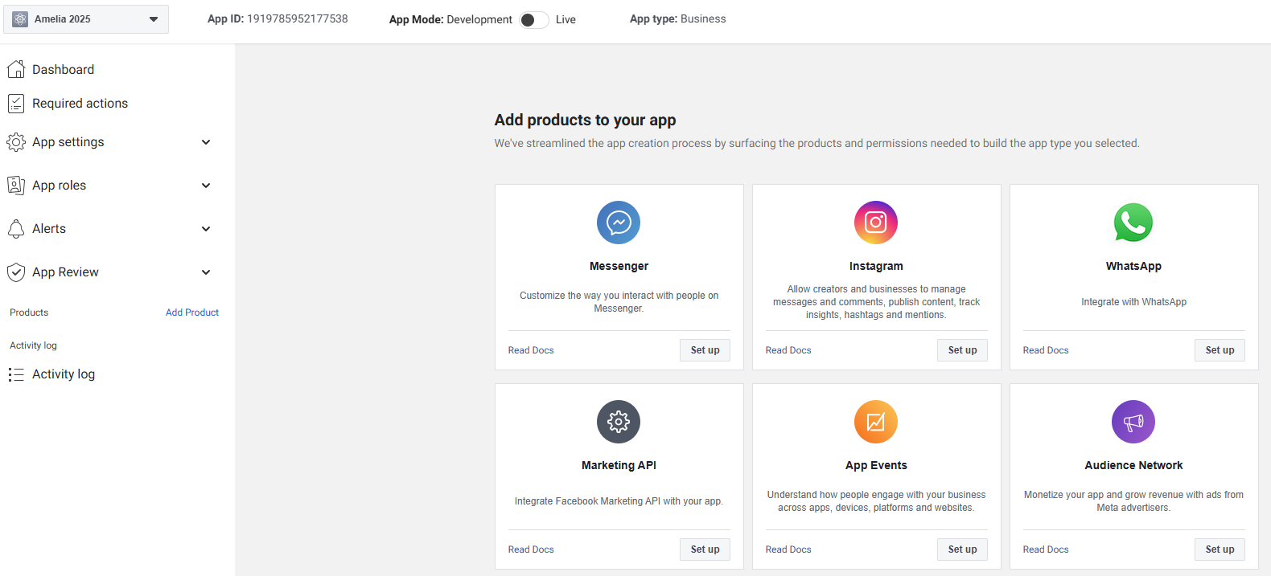1271x576 pixels.
Task: Click the App Events chart icon
Action: point(876,422)
